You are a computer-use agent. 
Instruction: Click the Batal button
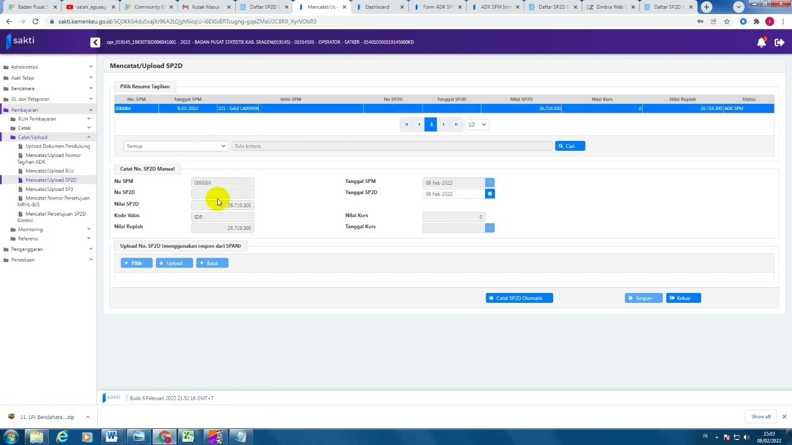[x=212, y=263]
